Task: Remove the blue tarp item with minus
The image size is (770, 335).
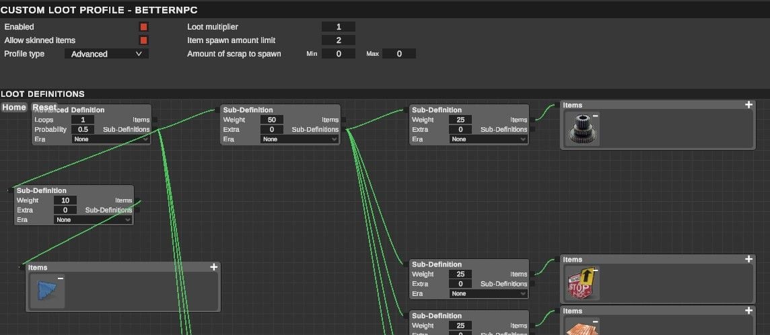Action: (61, 278)
